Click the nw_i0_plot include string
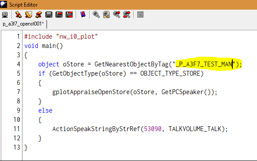The width and height of the screenshot is (257, 161). [x=77, y=37]
